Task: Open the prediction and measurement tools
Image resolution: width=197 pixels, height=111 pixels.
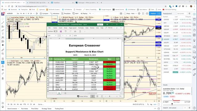Action: pyautogui.click(x=3, y=41)
